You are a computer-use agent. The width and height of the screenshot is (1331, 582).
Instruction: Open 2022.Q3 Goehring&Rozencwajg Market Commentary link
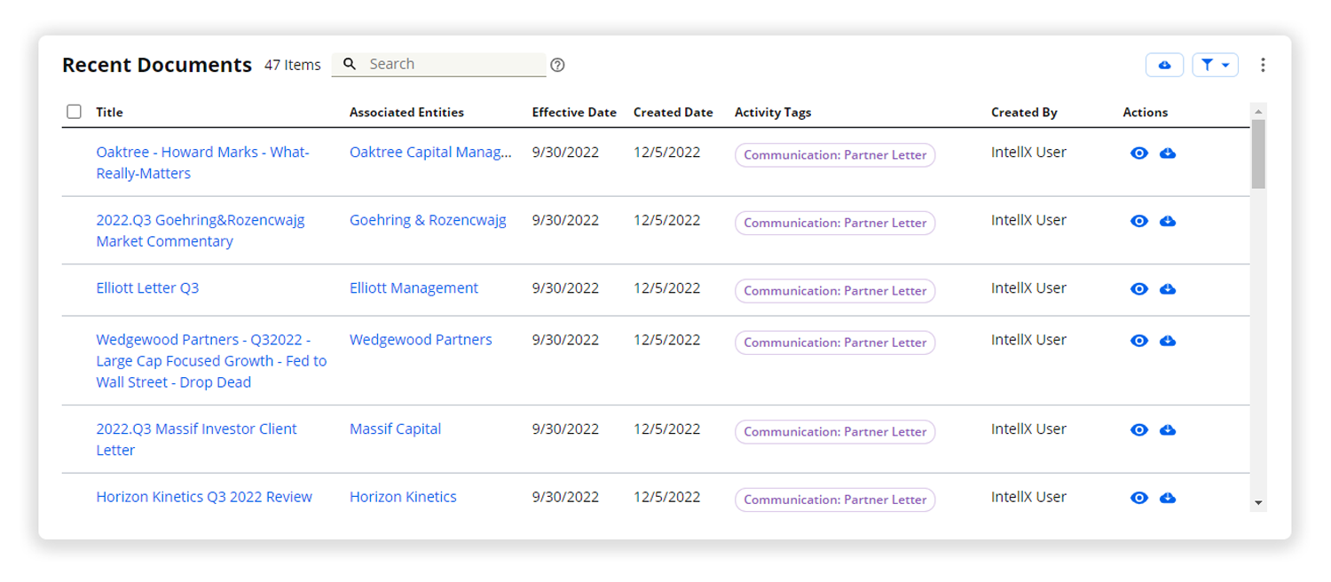click(x=201, y=231)
